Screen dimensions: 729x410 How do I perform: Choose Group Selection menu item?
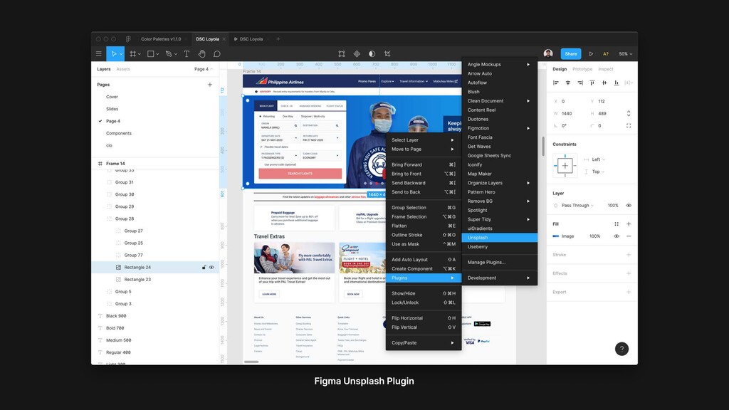(x=423, y=208)
